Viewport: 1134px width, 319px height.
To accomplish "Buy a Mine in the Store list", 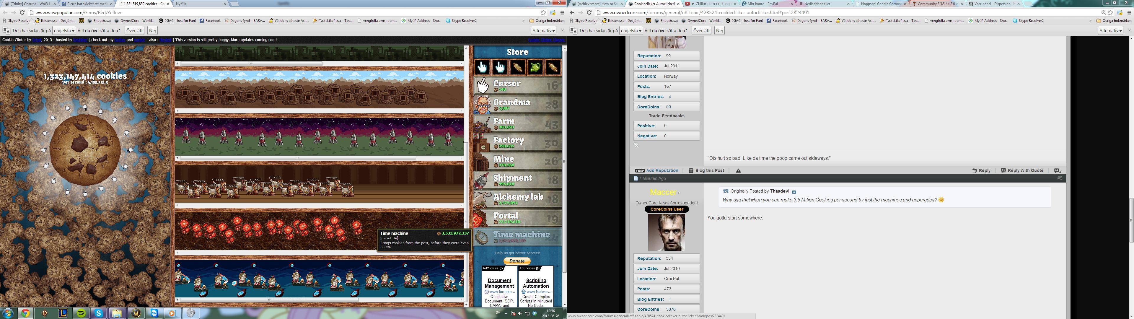I will (x=517, y=161).
